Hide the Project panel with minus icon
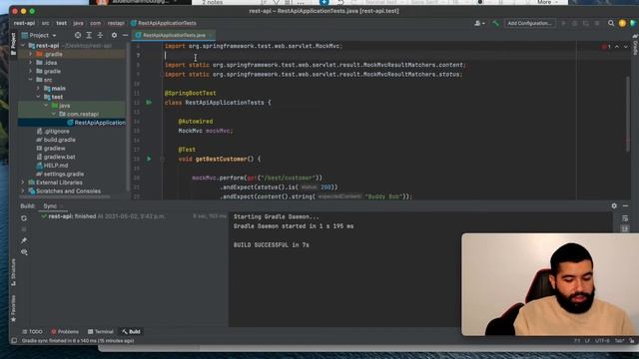Viewport: 639px width, 359px height. pyautogui.click(x=125, y=36)
